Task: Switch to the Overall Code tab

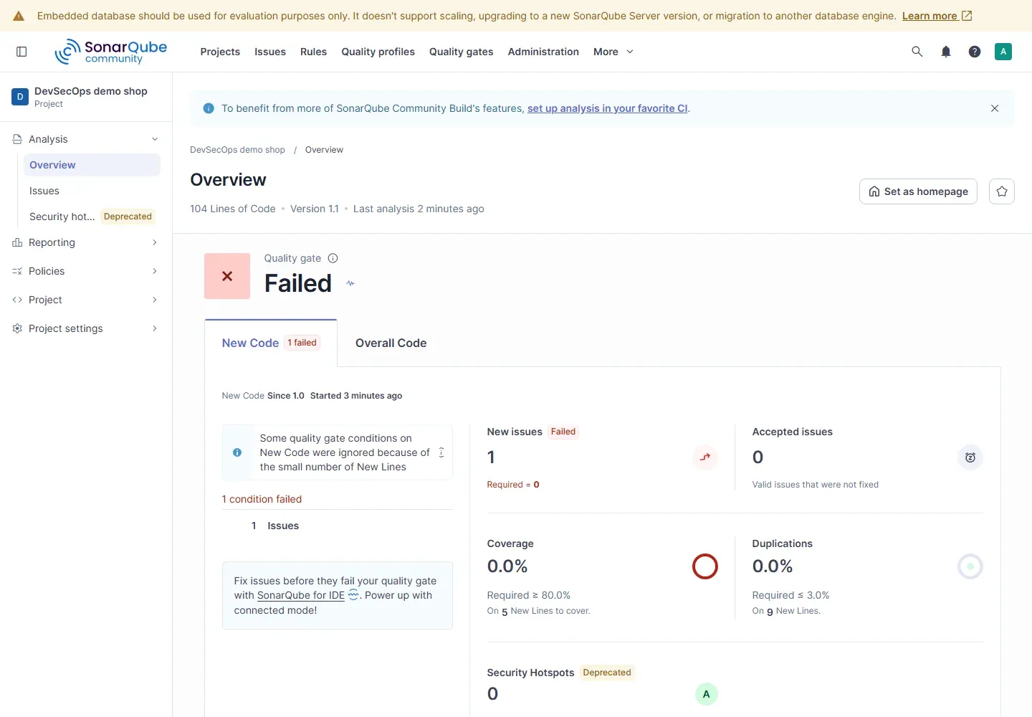Action: click(x=391, y=343)
